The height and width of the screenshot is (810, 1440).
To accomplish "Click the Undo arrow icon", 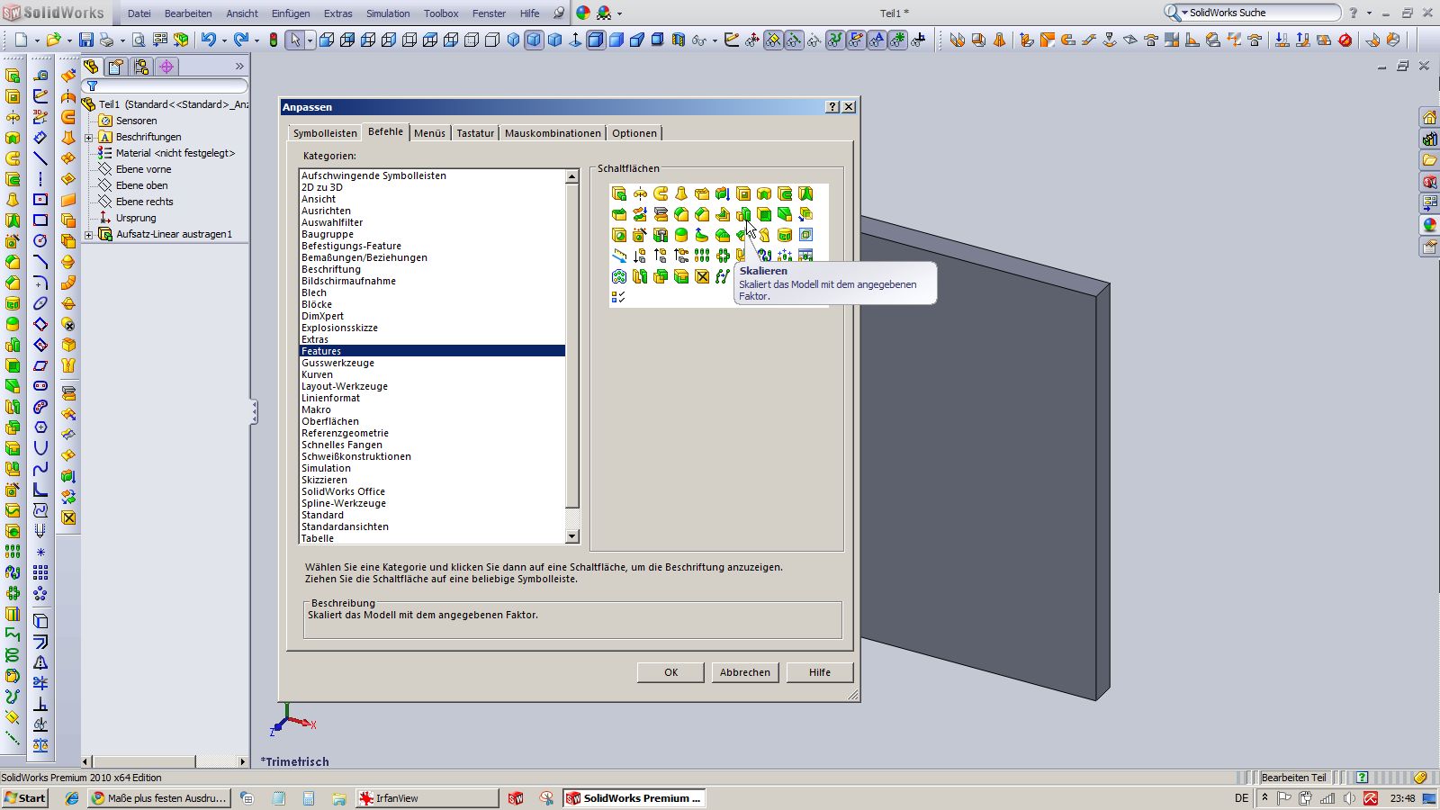I will pyautogui.click(x=208, y=40).
